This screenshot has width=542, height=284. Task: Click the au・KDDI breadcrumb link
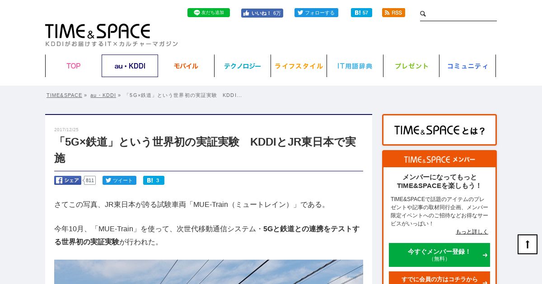point(103,95)
